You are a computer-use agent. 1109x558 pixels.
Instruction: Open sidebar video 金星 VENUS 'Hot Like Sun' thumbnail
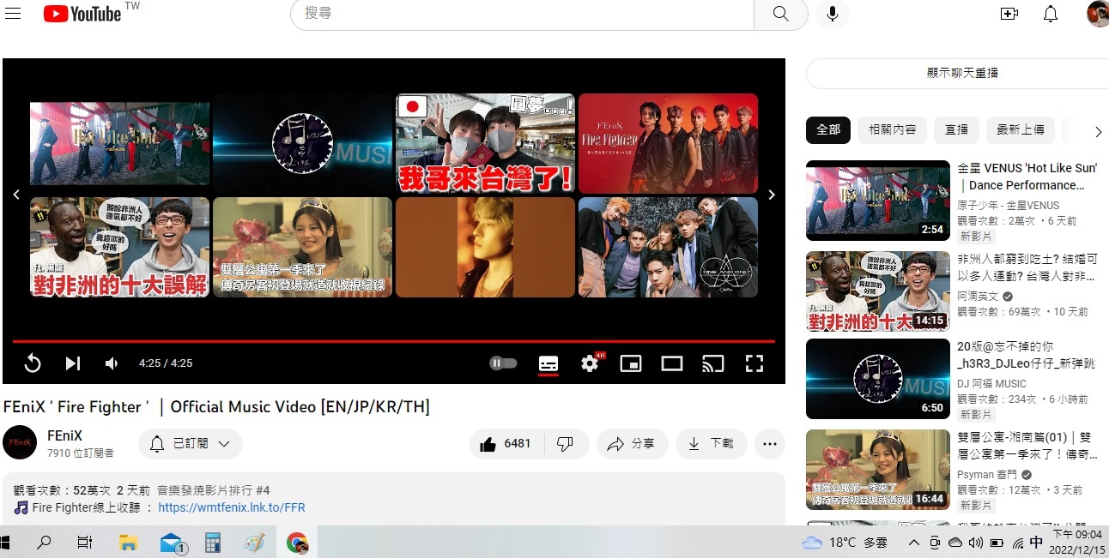(x=878, y=201)
